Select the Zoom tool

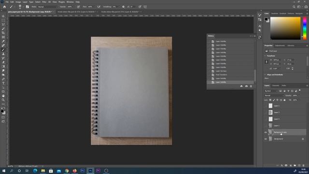coord(3,100)
